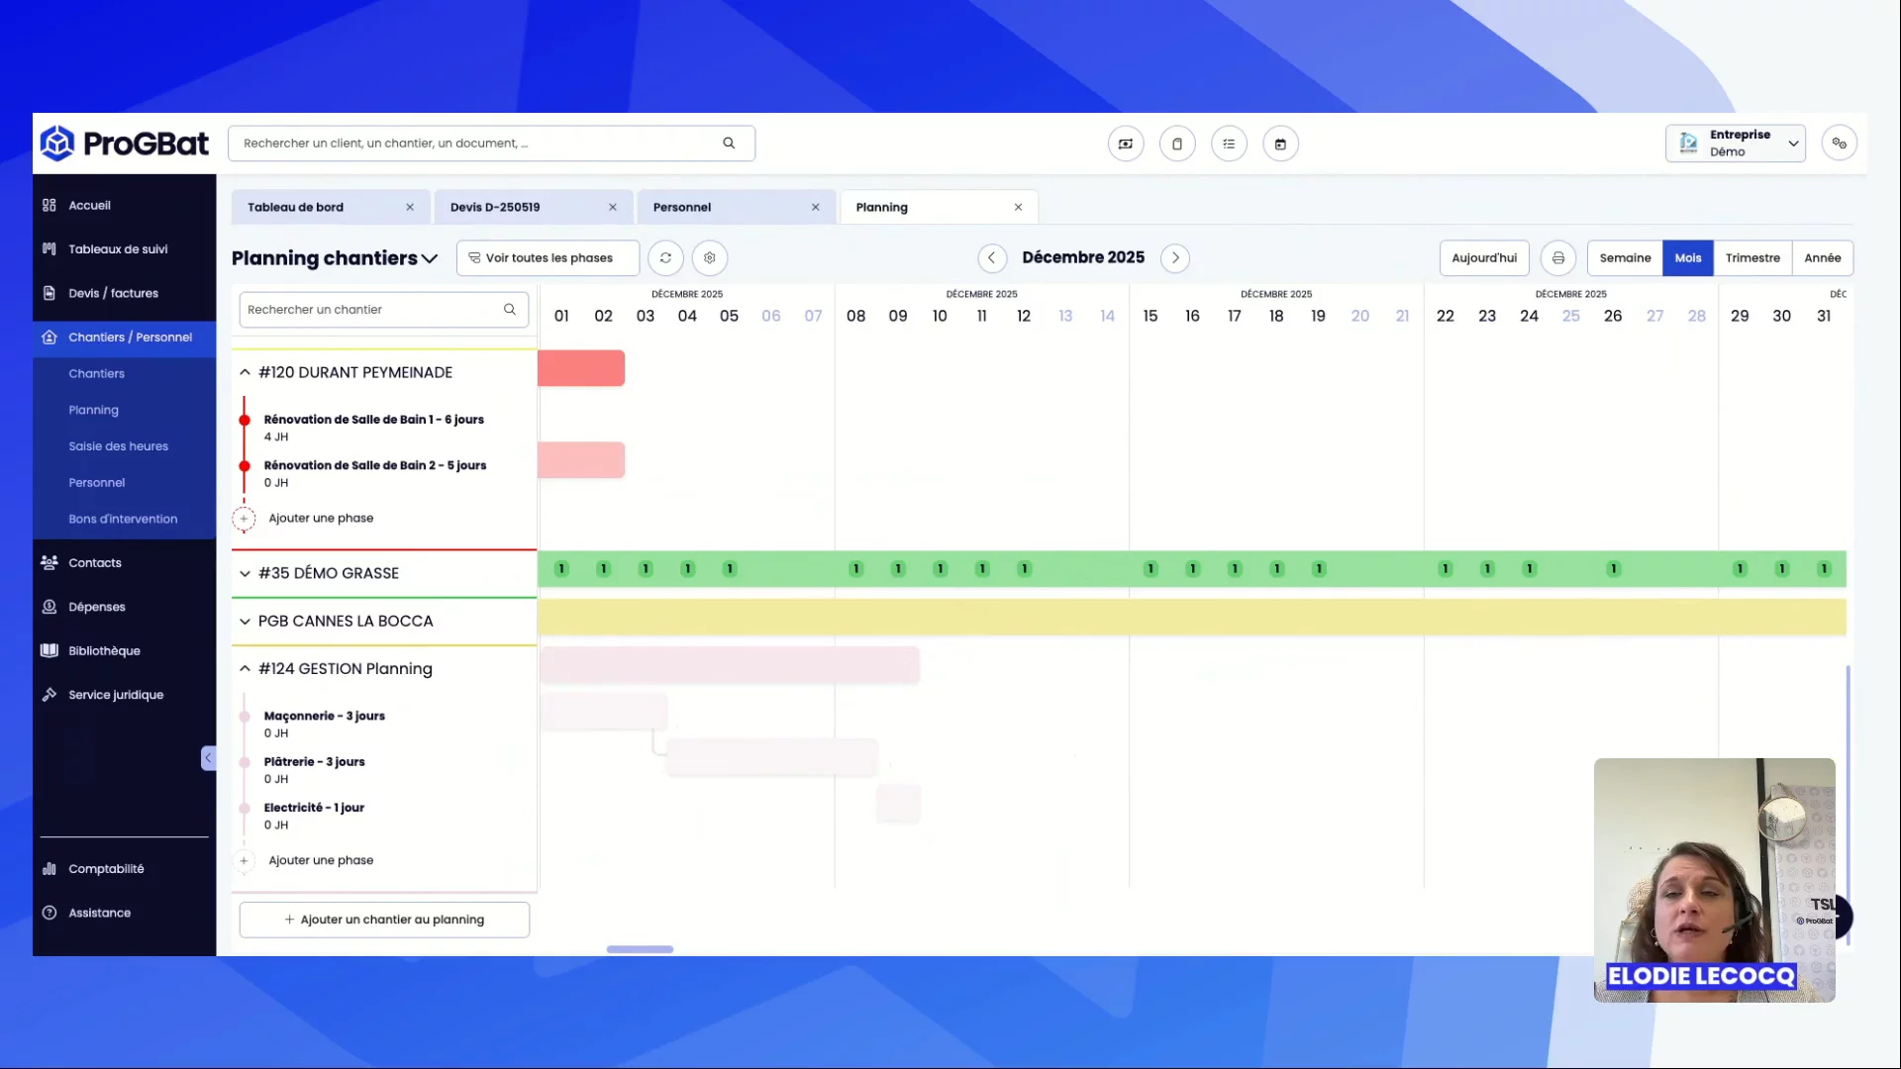Go to next month arrow
The image size is (1901, 1069).
coord(1175,258)
